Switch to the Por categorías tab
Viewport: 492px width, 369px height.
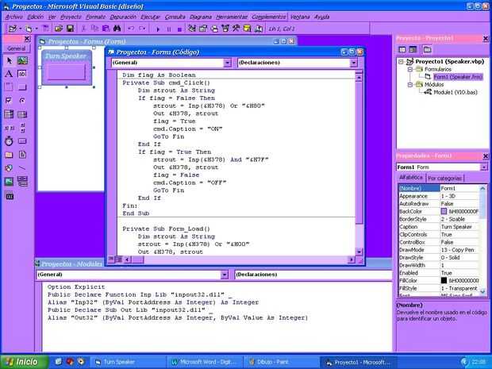point(445,179)
